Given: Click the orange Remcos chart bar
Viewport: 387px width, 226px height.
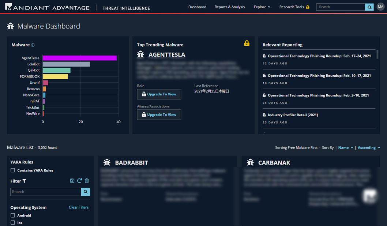Looking at the screenshot, I should pyautogui.click(x=44, y=89).
